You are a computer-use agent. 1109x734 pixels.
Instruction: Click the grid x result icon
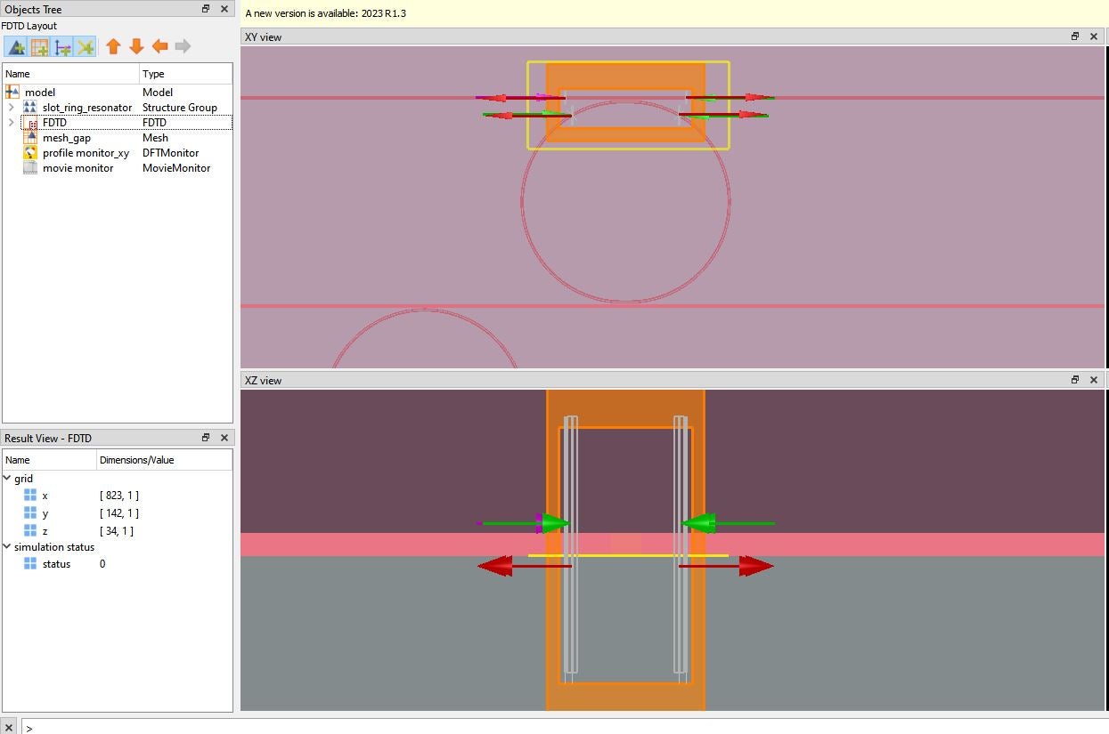point(30,496)
